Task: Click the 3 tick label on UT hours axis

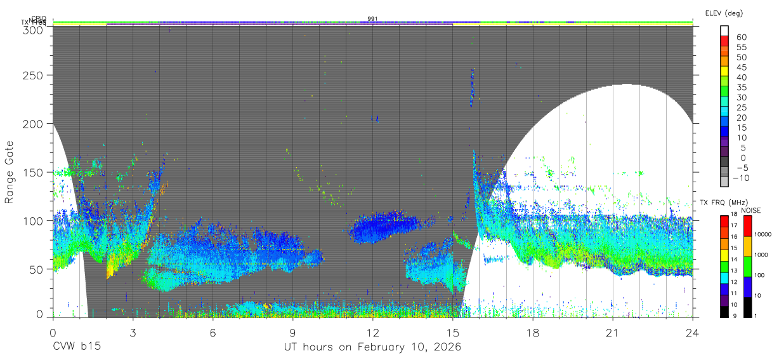Action: [133, 332]
